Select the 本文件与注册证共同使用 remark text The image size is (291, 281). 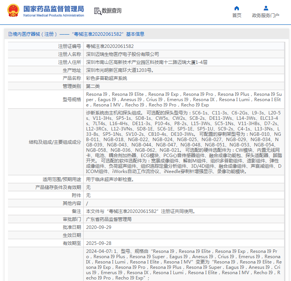[x=141, y=211]
